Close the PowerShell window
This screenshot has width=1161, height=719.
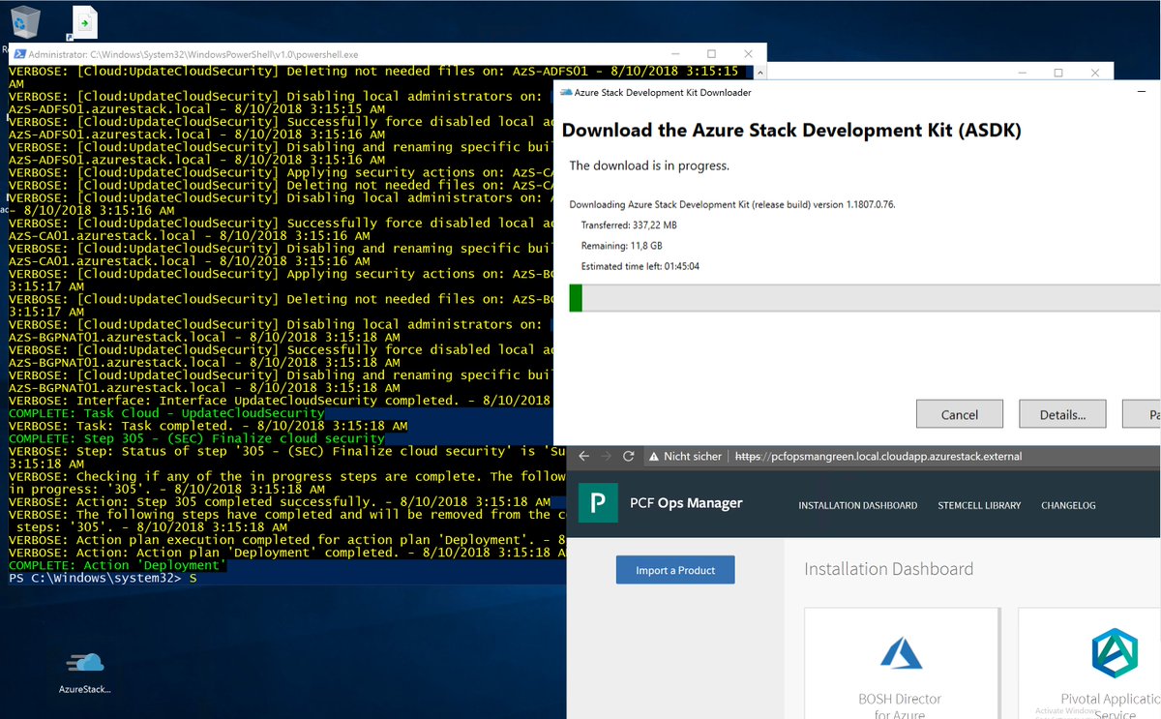tap(749, 54)
